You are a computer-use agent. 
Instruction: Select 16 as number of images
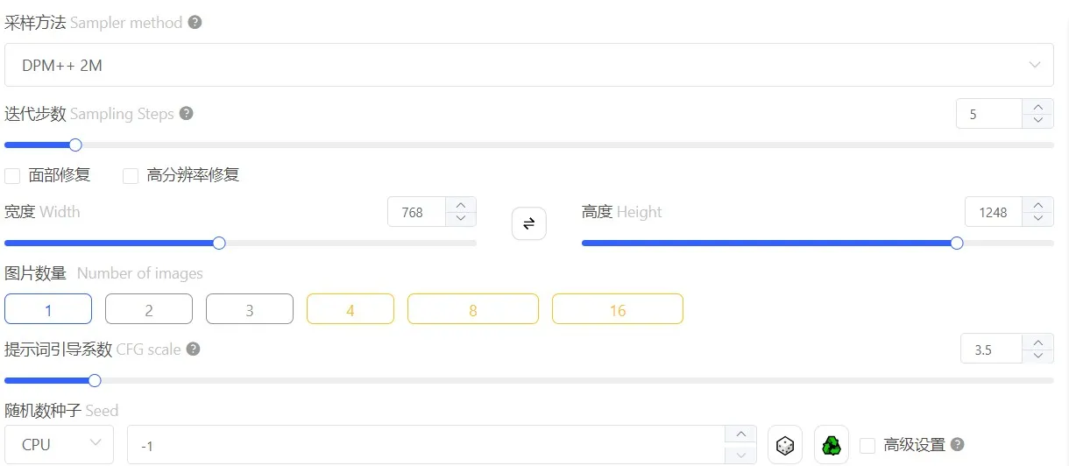[x=618, y=309]
